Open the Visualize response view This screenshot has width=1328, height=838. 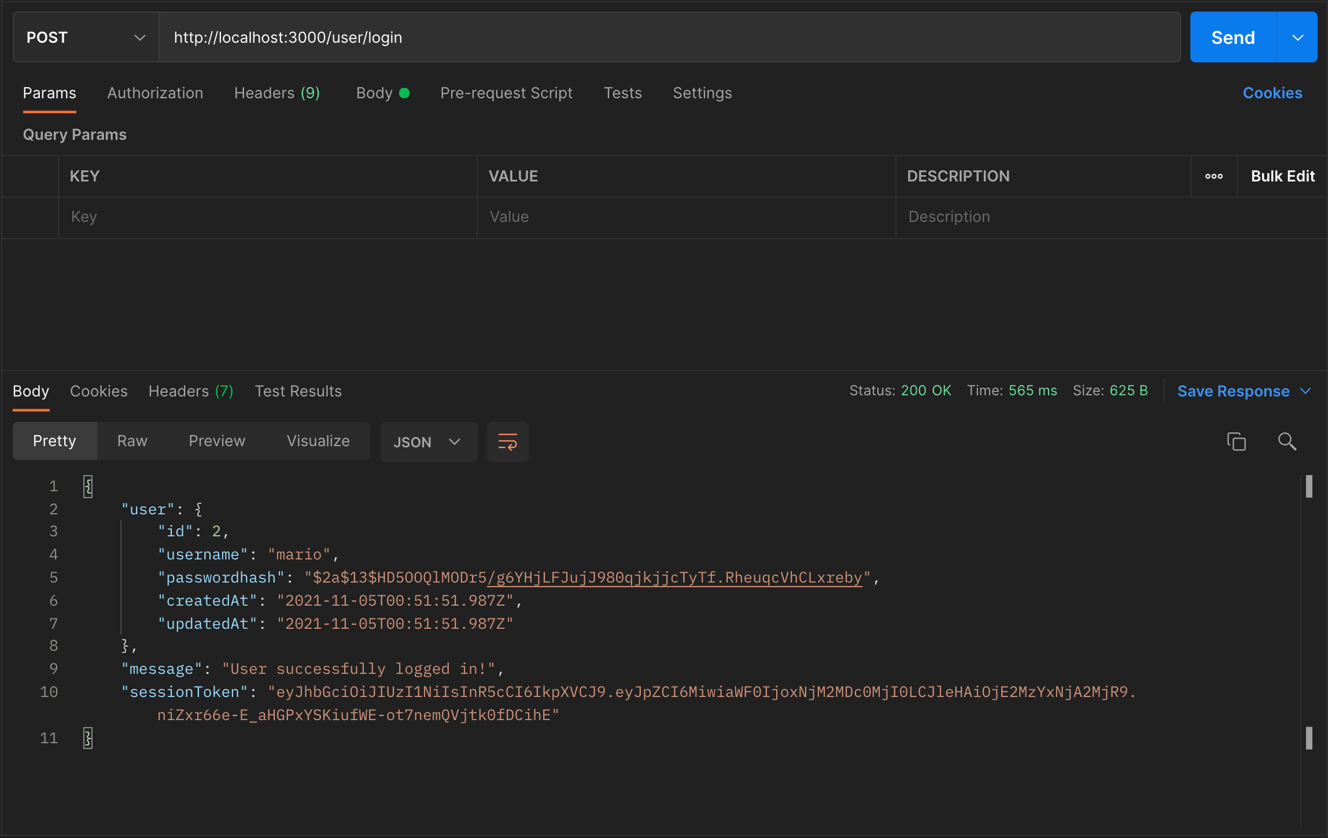[318, 440]
